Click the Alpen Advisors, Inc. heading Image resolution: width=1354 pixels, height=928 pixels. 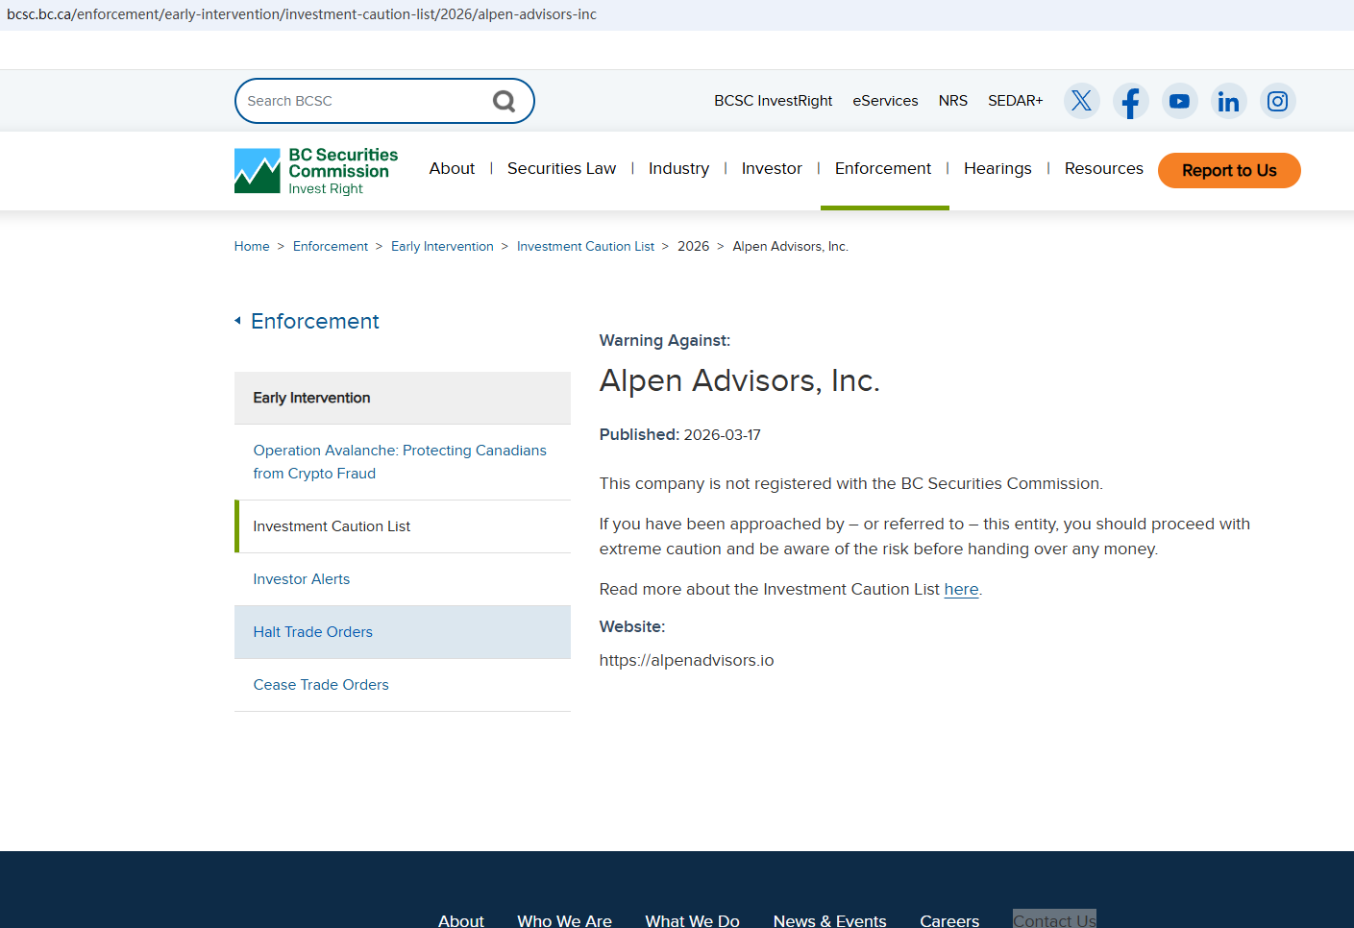point(739,381)
